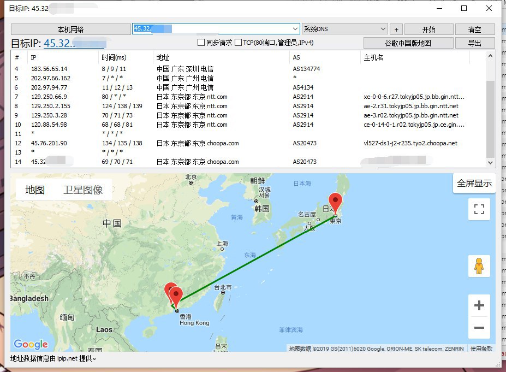Open the blue target IP link
The width and height of the screenshot is (506, 372).
point(74,44)
